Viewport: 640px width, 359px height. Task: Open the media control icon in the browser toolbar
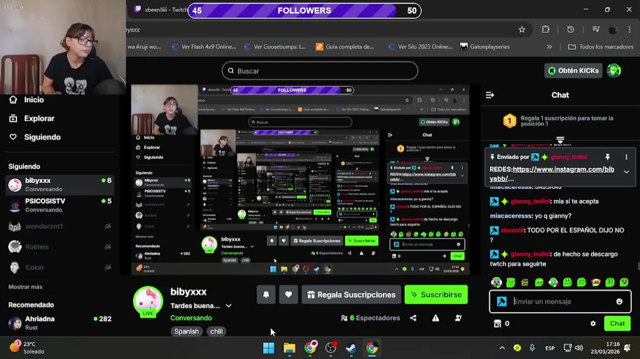(x=596, y=29)
